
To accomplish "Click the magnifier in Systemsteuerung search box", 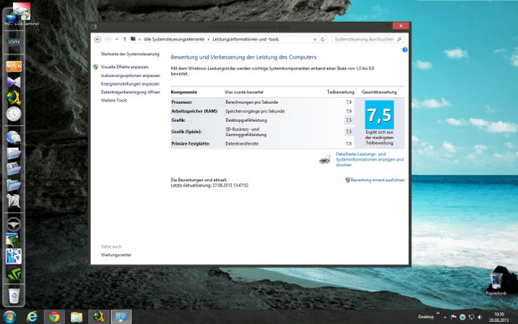I will 399,39.
